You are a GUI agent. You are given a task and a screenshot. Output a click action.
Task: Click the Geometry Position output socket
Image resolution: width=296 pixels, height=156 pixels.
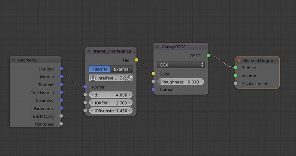click(x=61, y=69)
